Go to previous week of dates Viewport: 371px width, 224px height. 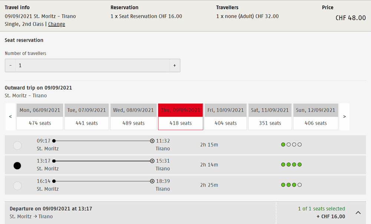pyautogui.click(x=10, y=117)
